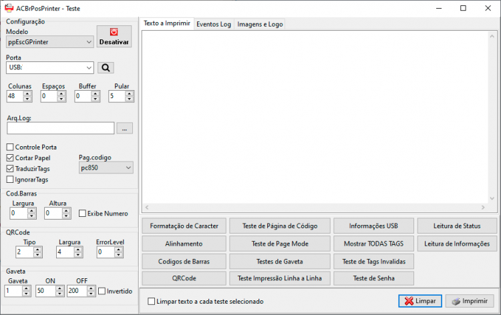
Task: Click the QRCode test button
Action: click(x=184, y=278)
